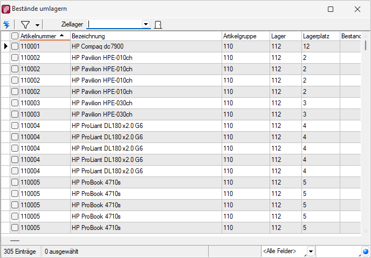Select the 110001 article number cell
This screenshot has height=258, width=371.
45,46
